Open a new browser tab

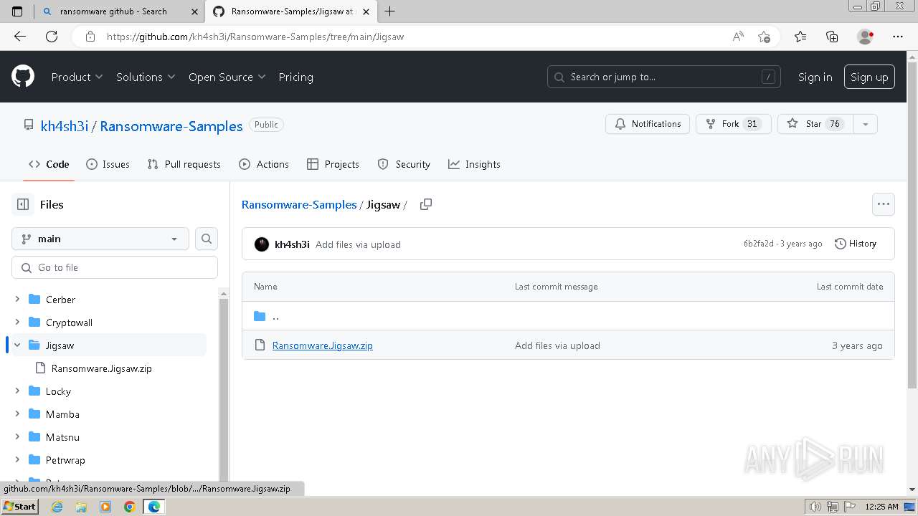pos(389,11)
